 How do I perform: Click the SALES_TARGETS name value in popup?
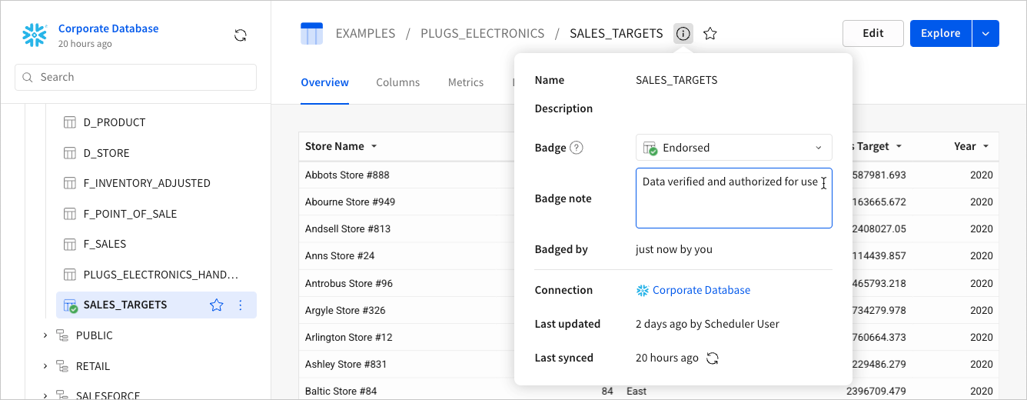[x=676, y=80]
